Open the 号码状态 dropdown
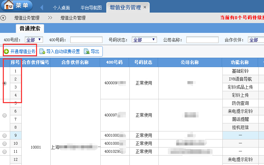This screenshot has width=264, height=165. point(144,40)
